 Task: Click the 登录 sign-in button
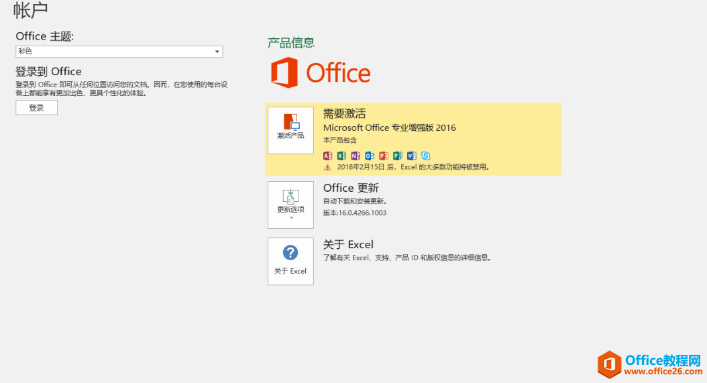point(36,108)
